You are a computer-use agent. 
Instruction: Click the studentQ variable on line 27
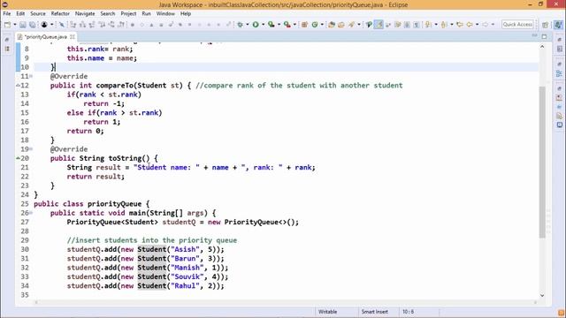pos(179,222)
